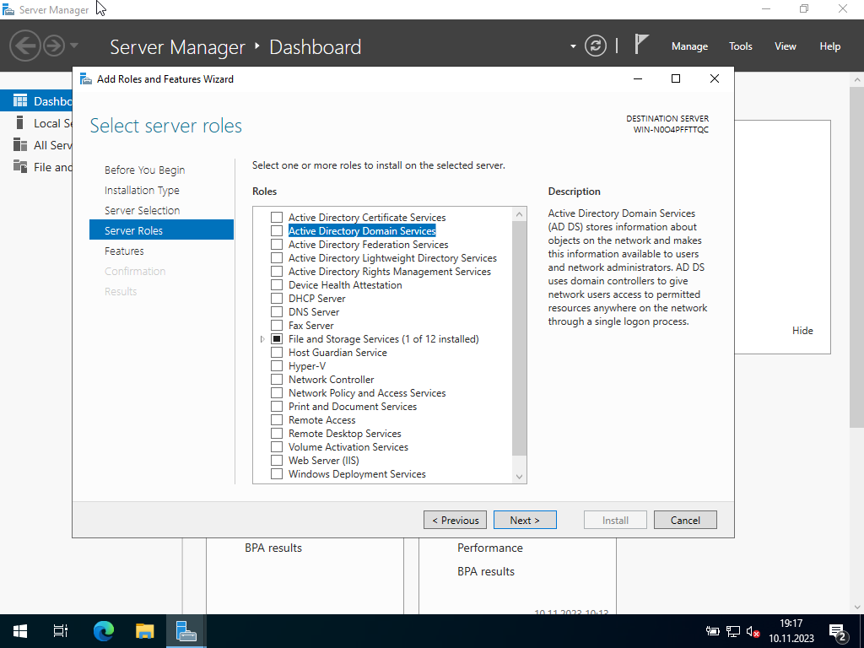Open the View menu

pos(786,46)
